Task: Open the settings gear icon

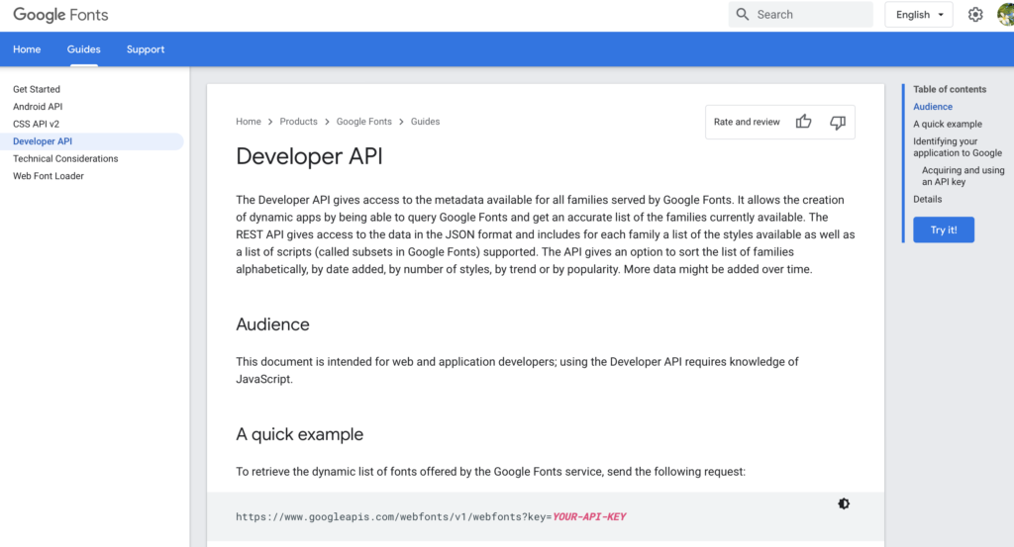Action: [x=975, y=14]
